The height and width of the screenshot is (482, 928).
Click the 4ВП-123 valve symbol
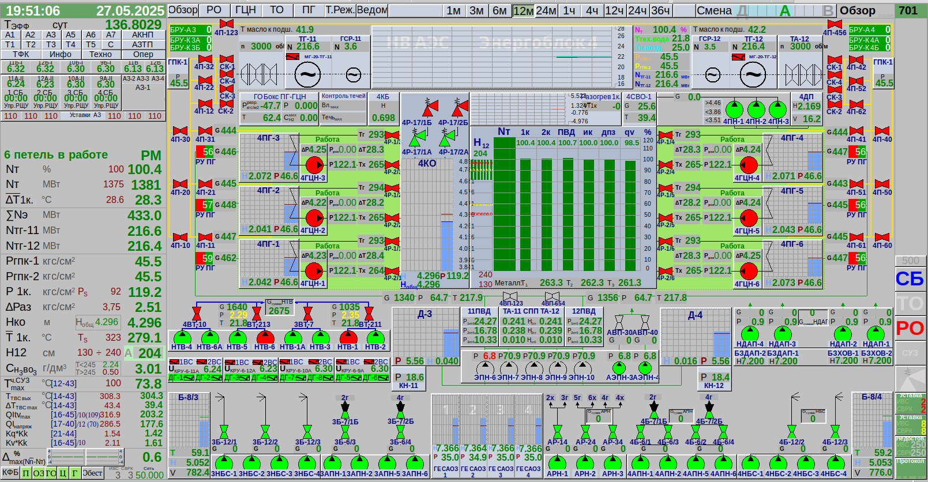click(x=510, y=296)
